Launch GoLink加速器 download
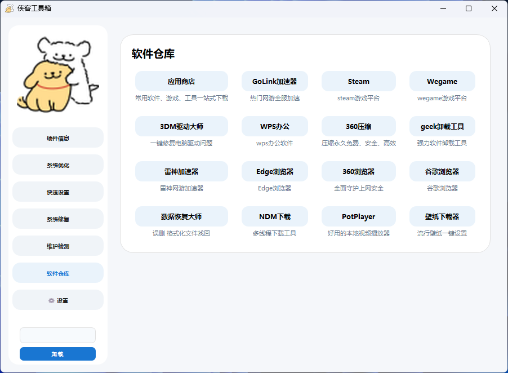Image resolution: width=508 pixels, height=373 pixels. pyautogui.click(x=275, y=81)
